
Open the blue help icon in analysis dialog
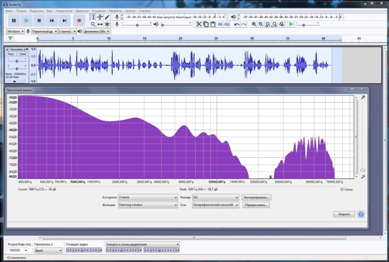click(x=361, y=214)
